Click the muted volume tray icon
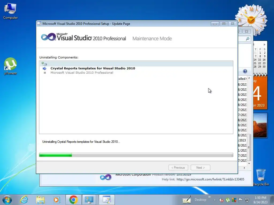 (x=221, y=200)
